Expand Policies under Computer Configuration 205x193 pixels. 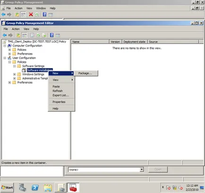[9, 50]
